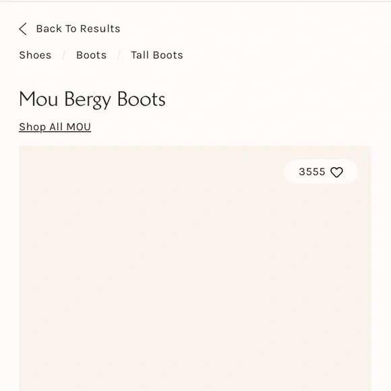Open the Shoes breadcrumb
391x391 pixels.
click(35, 55)
